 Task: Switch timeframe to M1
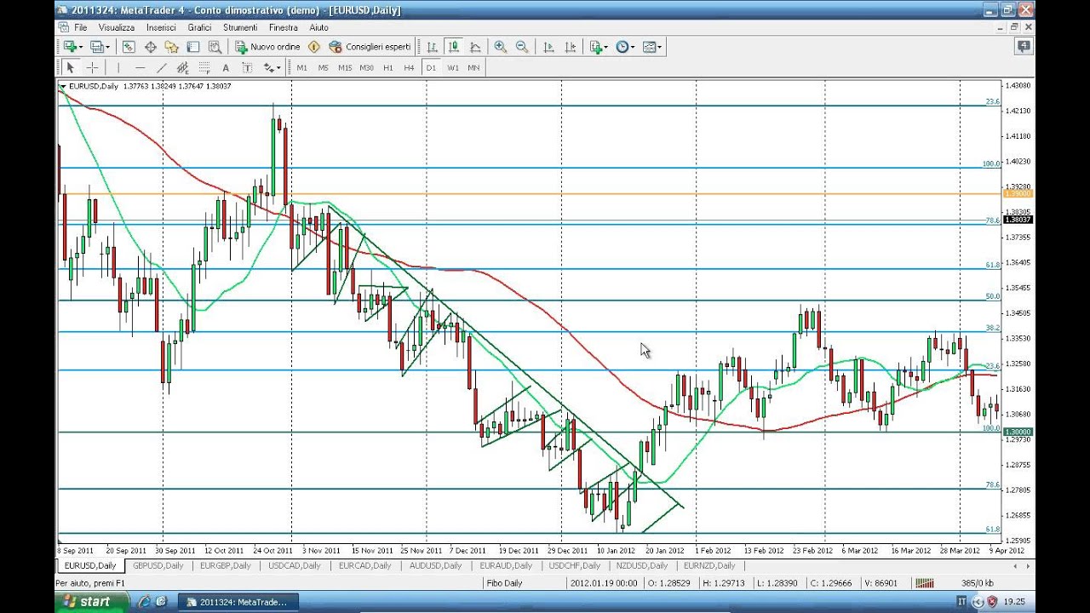[x=301, y=67]
